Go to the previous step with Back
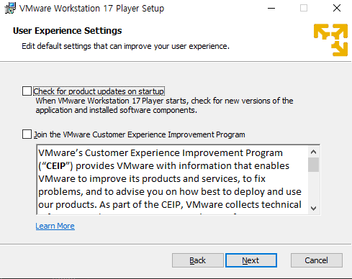 click(198, 260)
